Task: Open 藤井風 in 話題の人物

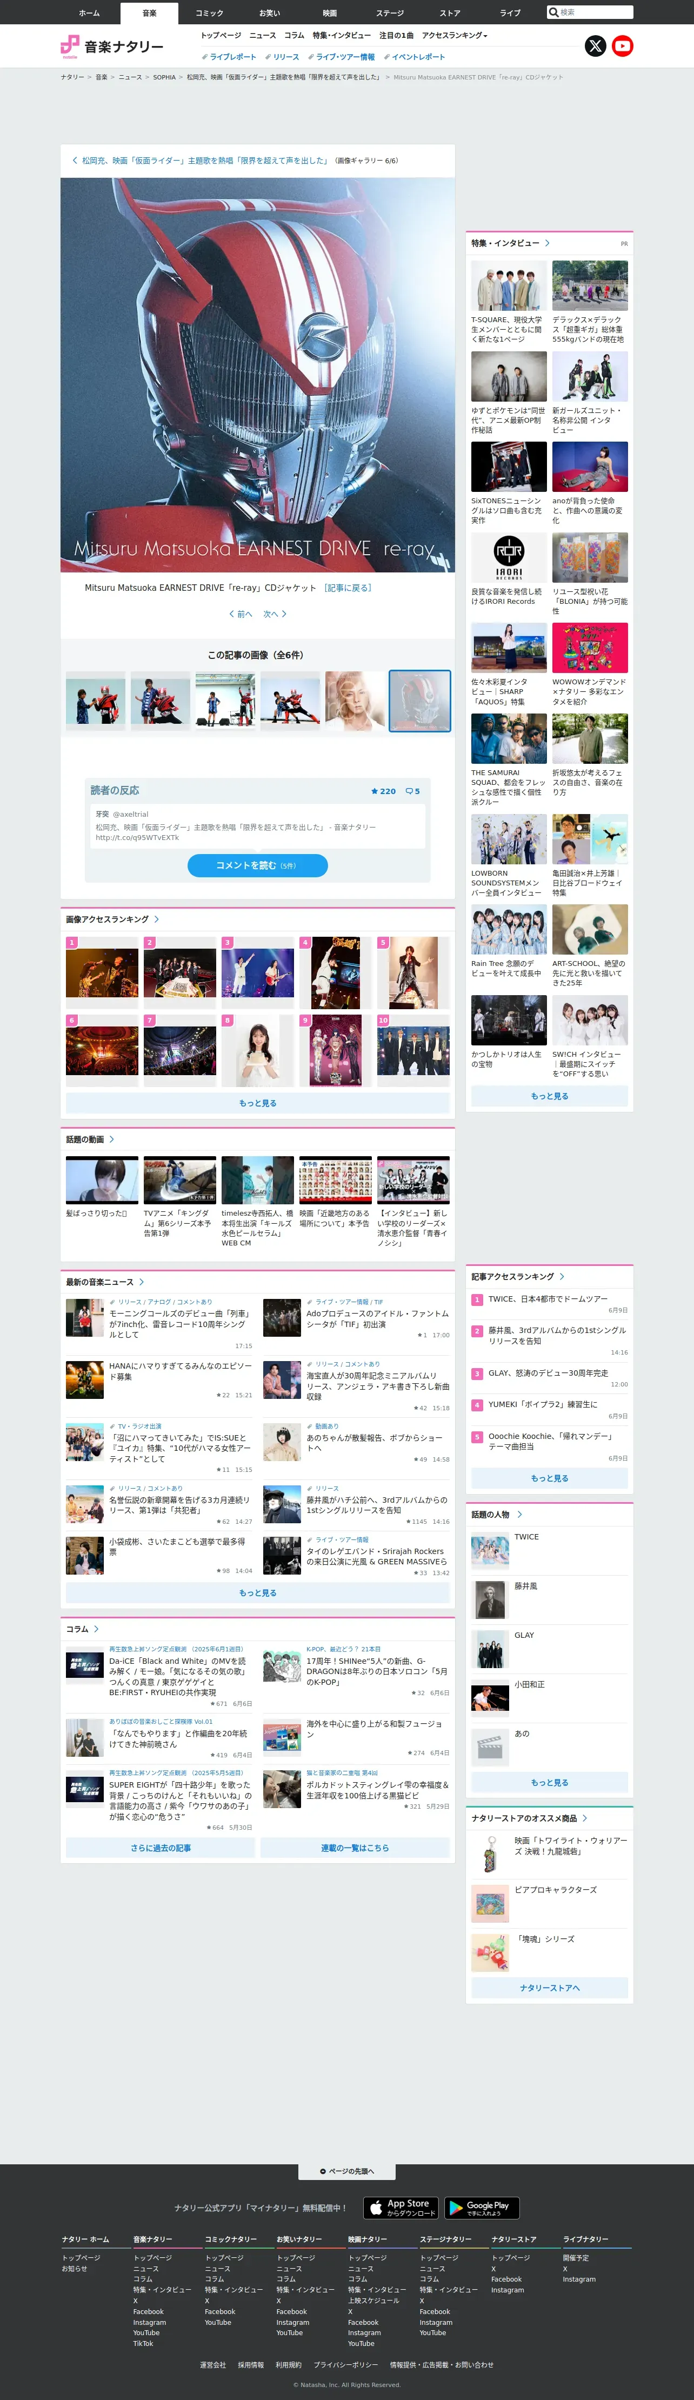Action: tap(525, 1586)
